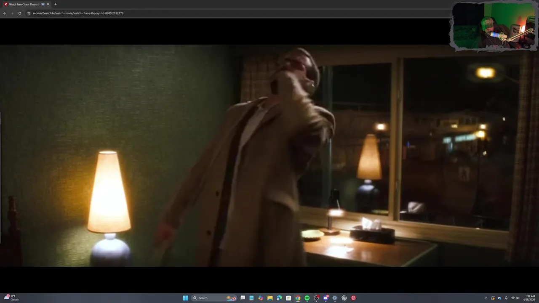Open the red circular app in taskbar
Viewport: 539px width, 303px height.
353,298
